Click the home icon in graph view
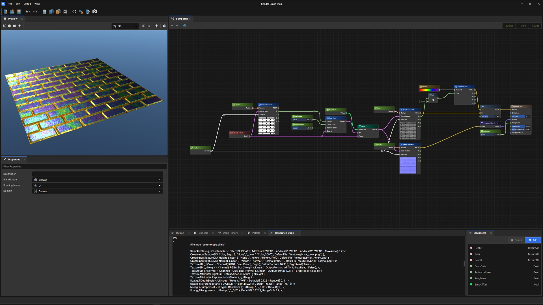The width and height of the screenshot is (543, 305). tap(185, 26)
